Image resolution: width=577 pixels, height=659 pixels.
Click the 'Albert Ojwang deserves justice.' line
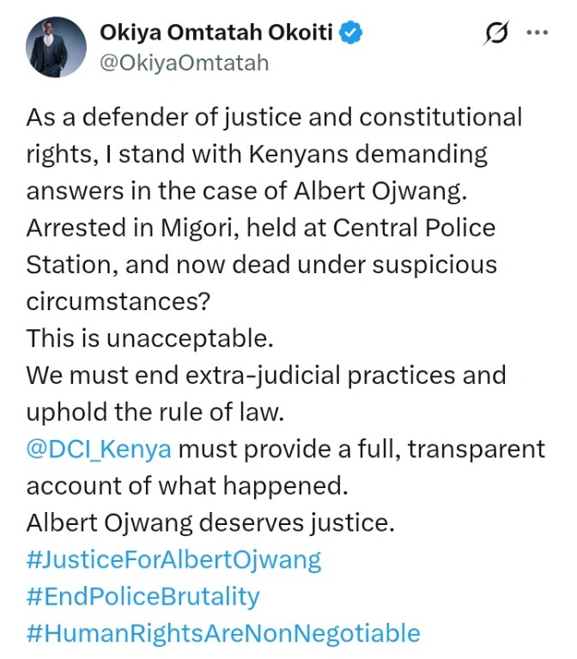[186, 522]
